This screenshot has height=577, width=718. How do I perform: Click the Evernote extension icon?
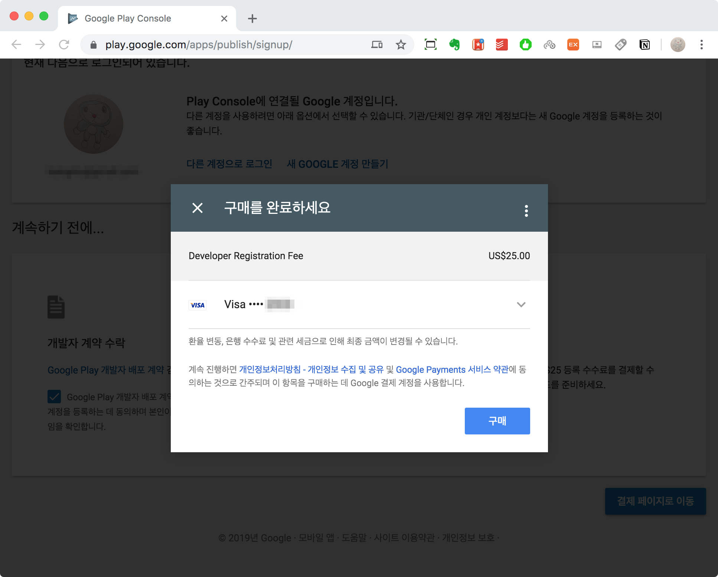tap(454, 45)
